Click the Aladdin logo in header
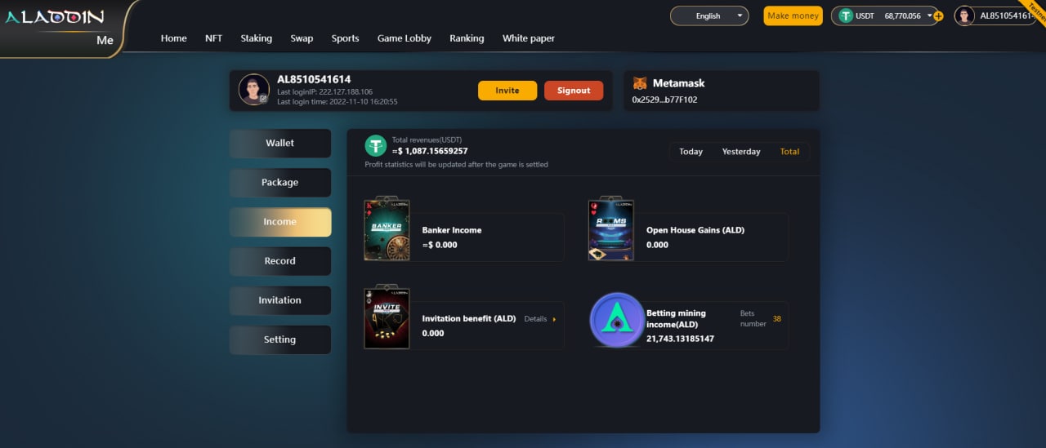This screenshot has width=1046, height=448. pos(55,17)
